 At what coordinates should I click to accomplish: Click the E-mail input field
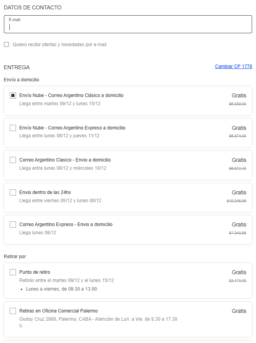click(x=128, y=26)
